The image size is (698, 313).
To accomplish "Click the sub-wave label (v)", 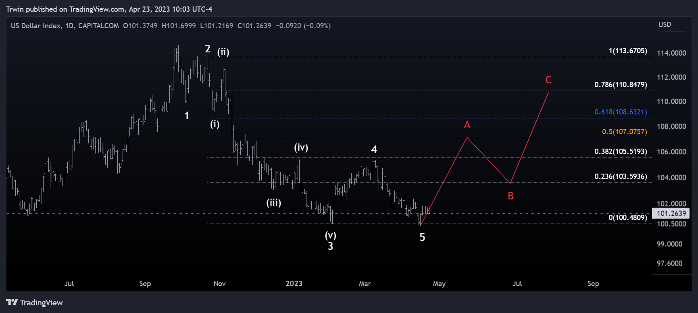I will (x=330, y=235).
